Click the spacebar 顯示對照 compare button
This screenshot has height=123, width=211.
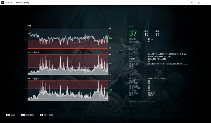[28, 115]
